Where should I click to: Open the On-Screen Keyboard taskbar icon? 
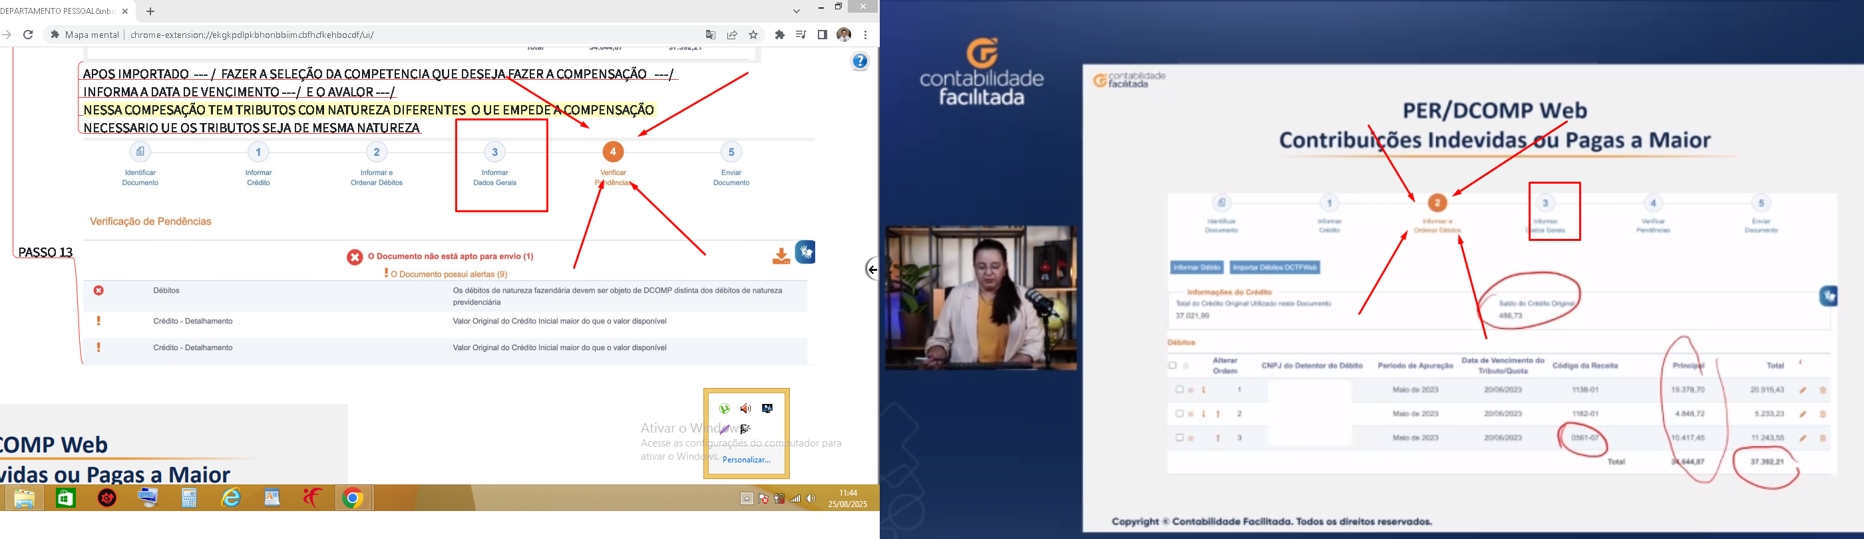point(148,498)
